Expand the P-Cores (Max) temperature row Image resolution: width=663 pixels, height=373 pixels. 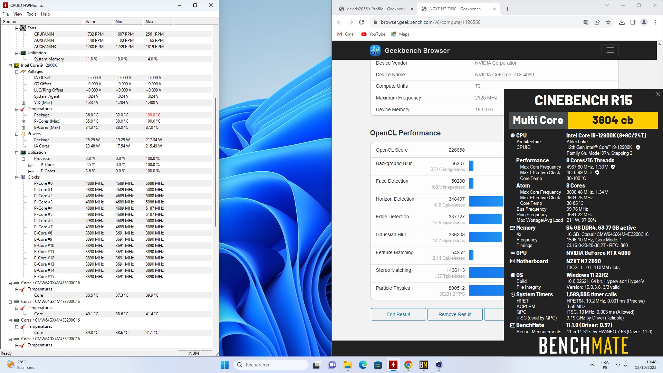pos(23,121)
